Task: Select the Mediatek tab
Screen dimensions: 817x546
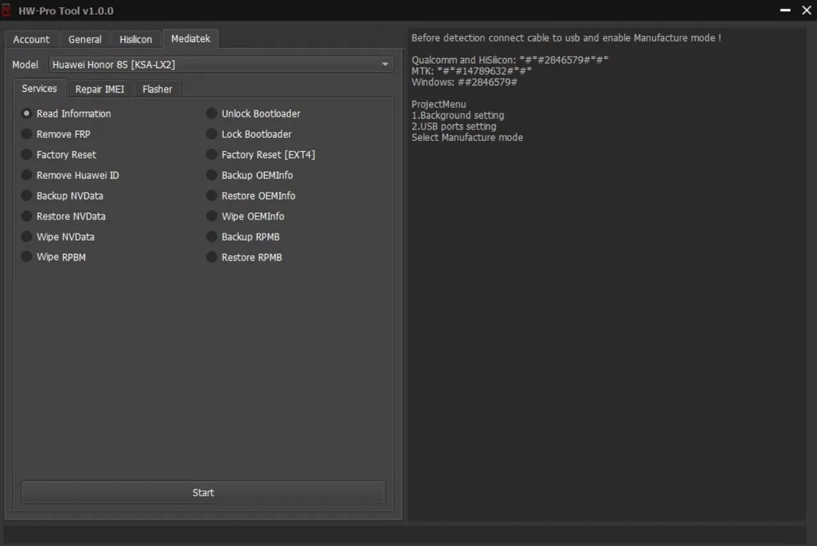Action: pyautogui.click(x=191, y=39)
